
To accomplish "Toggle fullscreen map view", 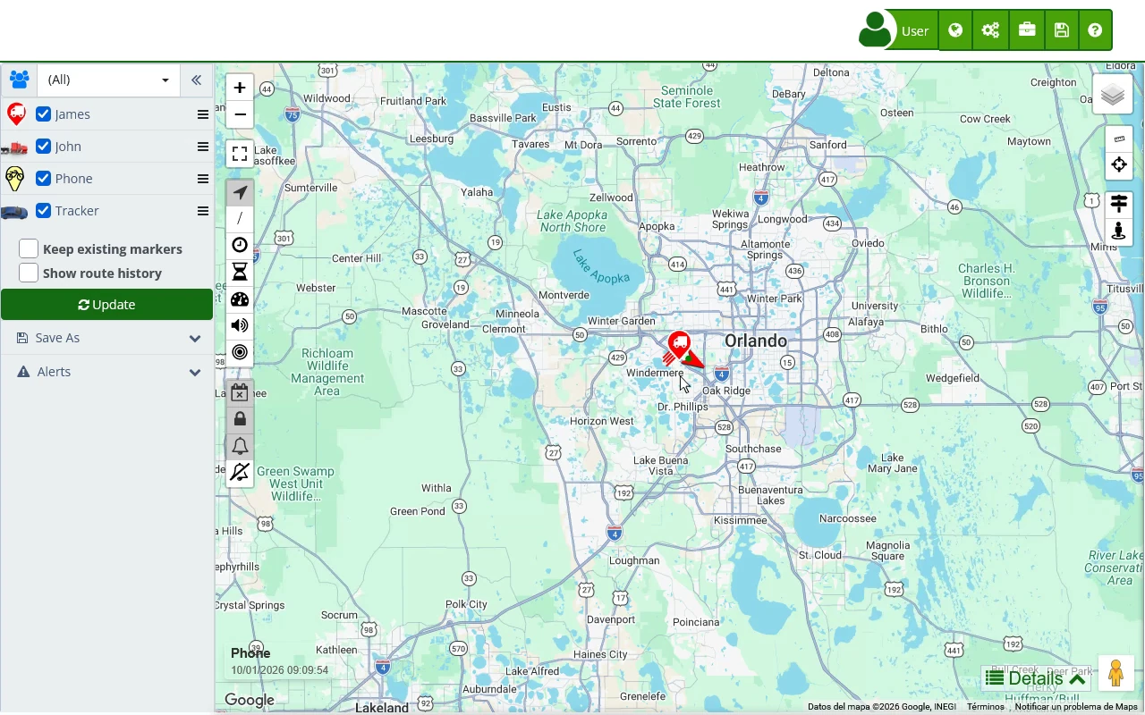I will coord(240,154).
